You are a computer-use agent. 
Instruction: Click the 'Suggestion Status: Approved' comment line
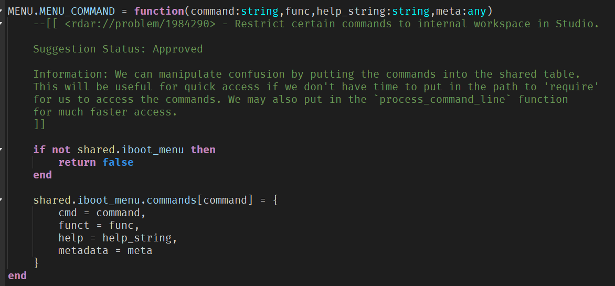pos(118,49)
